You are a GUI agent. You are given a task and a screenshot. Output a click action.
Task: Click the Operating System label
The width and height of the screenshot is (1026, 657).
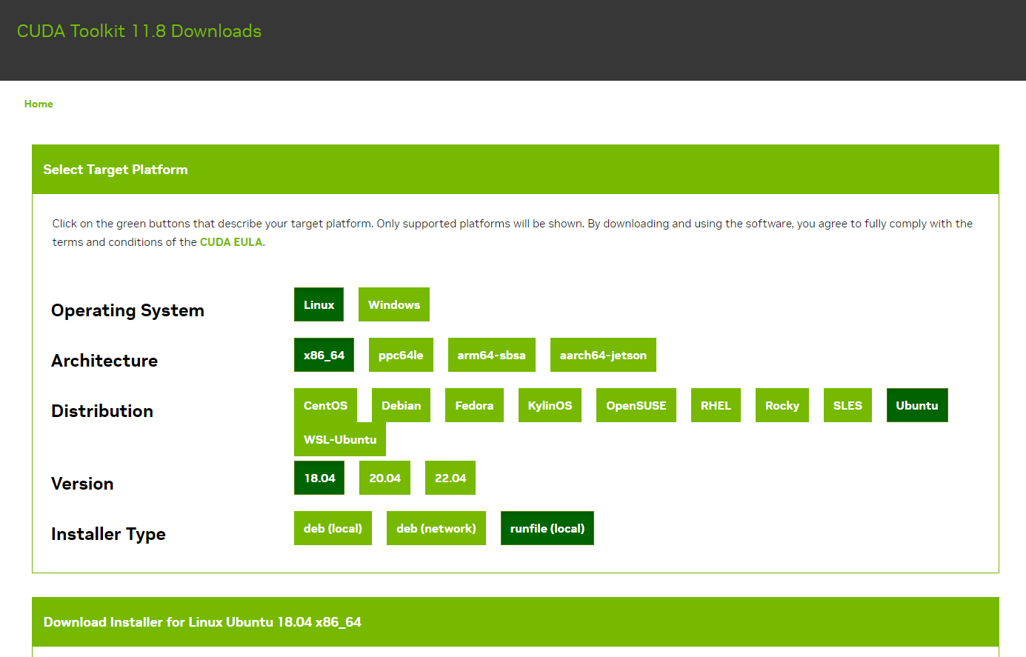[x=127, y=310]
